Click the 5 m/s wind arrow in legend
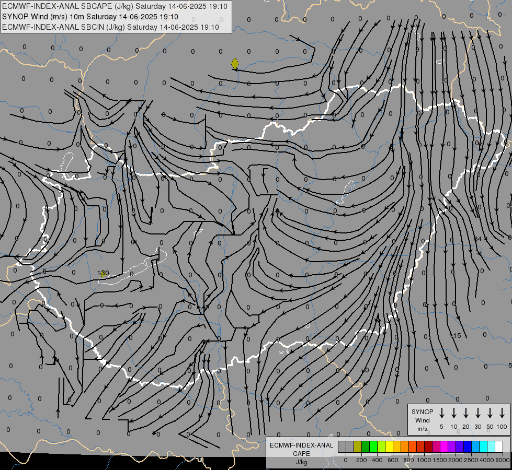The width and height of the screenshot is (512, 470). tap(441, 413)
